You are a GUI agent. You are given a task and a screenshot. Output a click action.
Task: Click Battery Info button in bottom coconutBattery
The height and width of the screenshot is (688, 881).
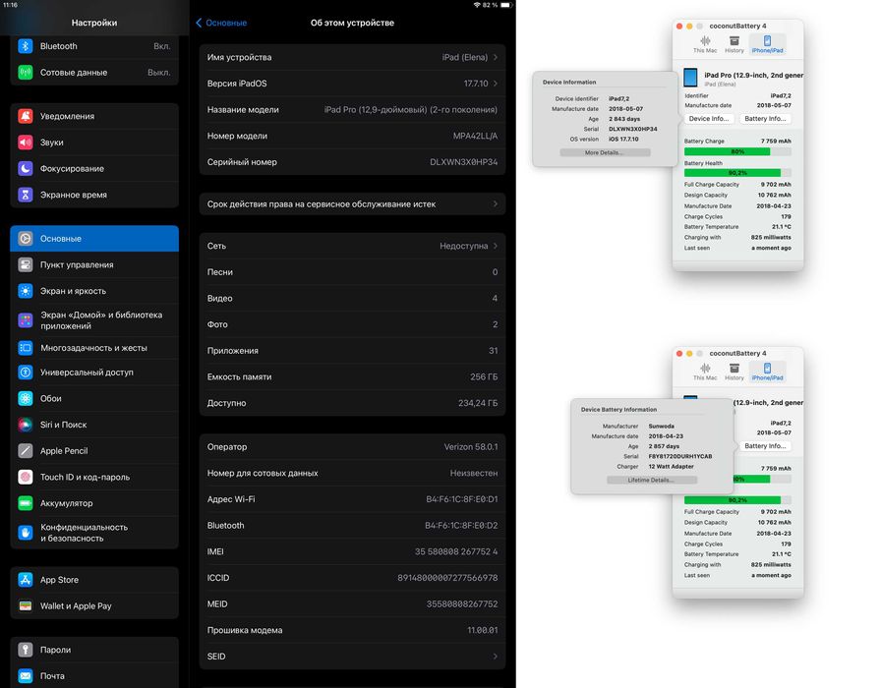click(765, 446)
